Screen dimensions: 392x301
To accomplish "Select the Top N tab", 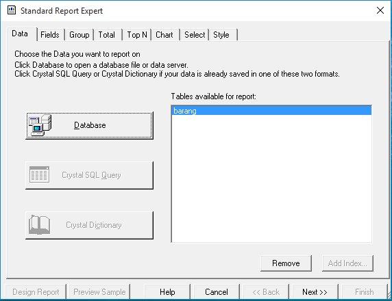I will pyautogui.click(x=137, y=35).
